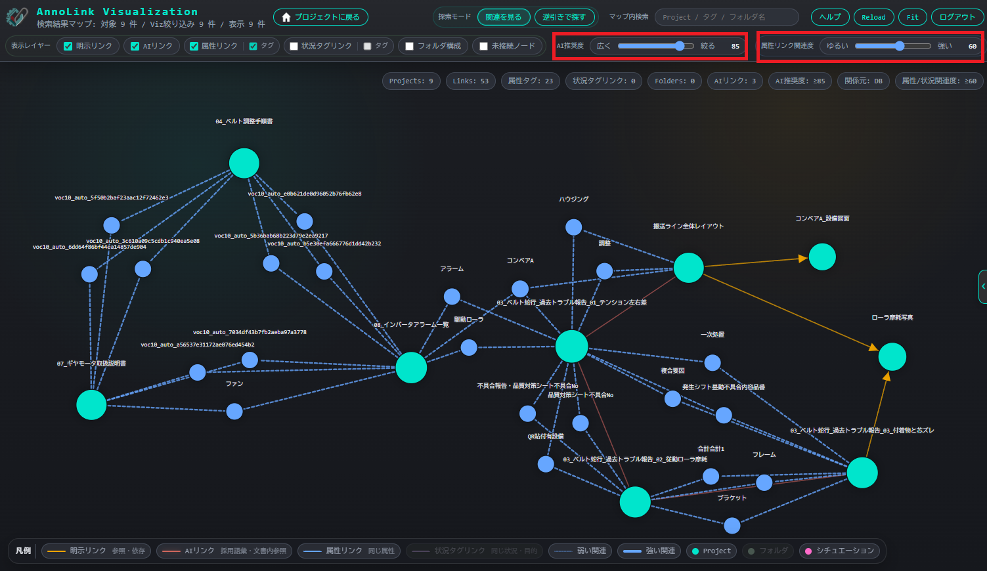Click the 一次処置 tag node
Image resolution: width=987 pixels, height=571 pixels.
713,362
